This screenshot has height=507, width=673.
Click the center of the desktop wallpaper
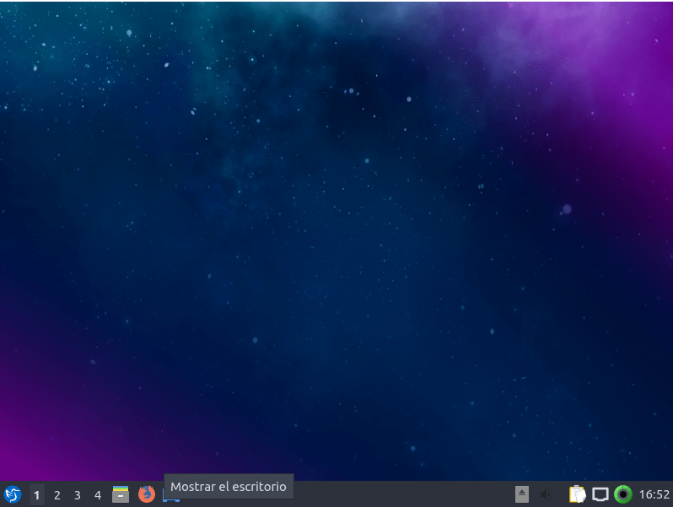click(x=336, y=240)
